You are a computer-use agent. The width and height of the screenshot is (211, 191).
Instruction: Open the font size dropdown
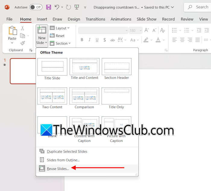[140, 30]
